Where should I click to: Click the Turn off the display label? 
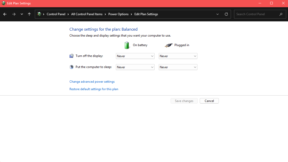click(x=89, y=56)
